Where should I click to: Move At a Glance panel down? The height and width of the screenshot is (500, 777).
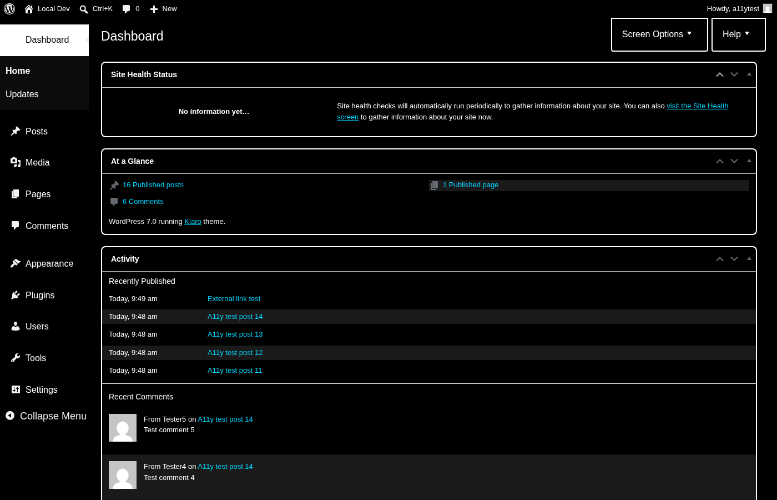tap(734, 161)
